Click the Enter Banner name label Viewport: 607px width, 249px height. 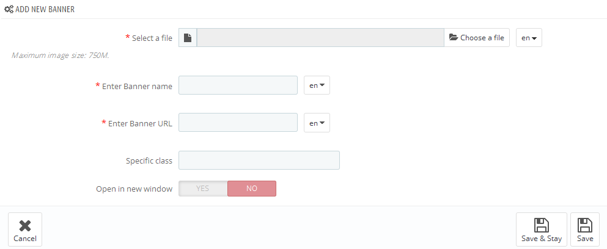point(137,86)
